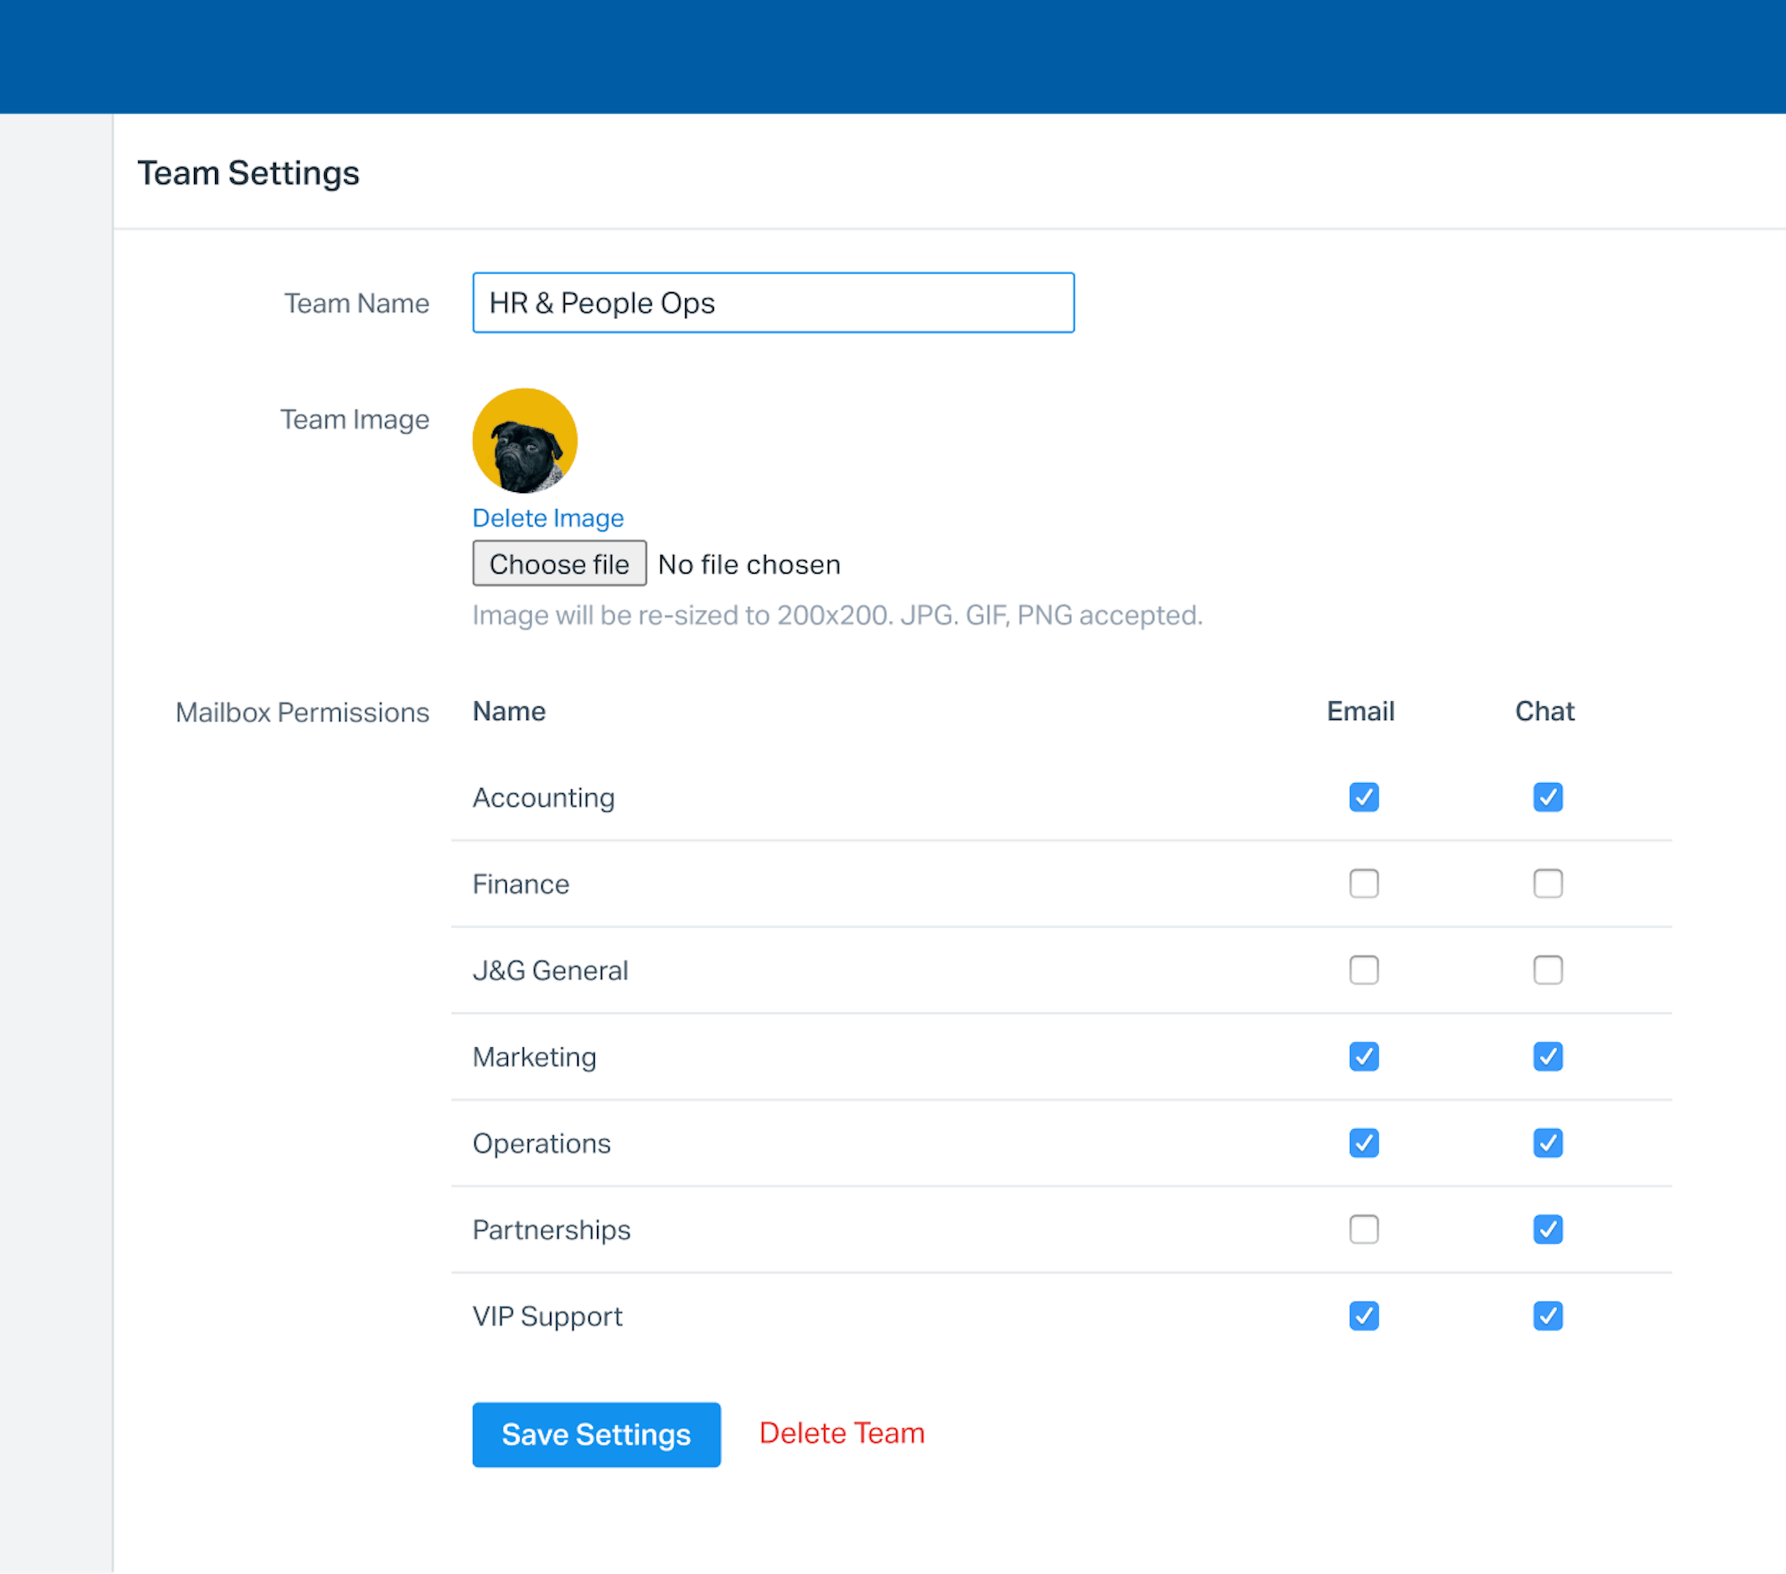The image size is (1786, 1574).
Task: Enable Finance Email permission
Action: coord(1364,884)
